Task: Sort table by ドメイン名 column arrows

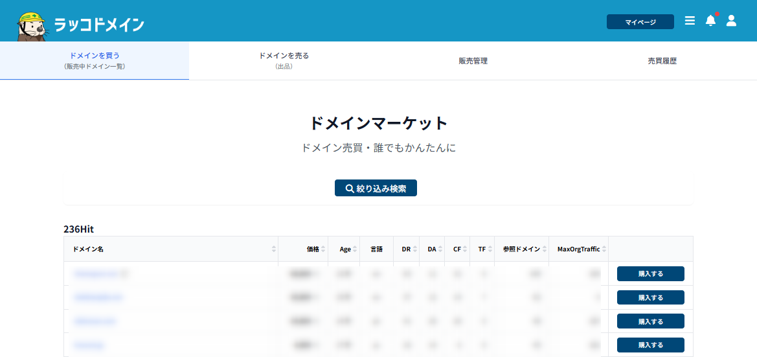Action: tap(274, 249)
